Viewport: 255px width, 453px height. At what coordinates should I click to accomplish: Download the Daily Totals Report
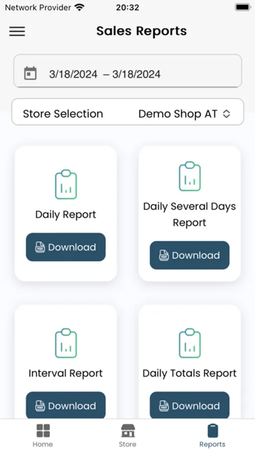click(x=190, y=405)
